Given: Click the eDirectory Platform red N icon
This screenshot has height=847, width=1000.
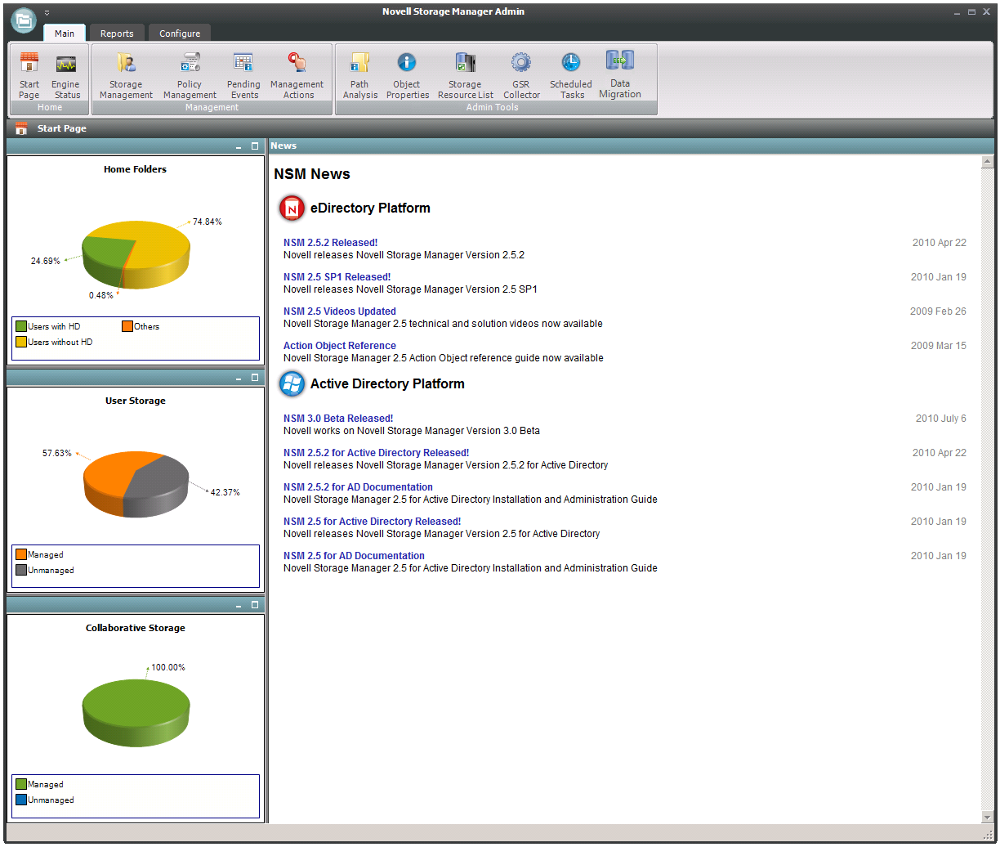Looking at the screenshot, I should tap(292, 208).
